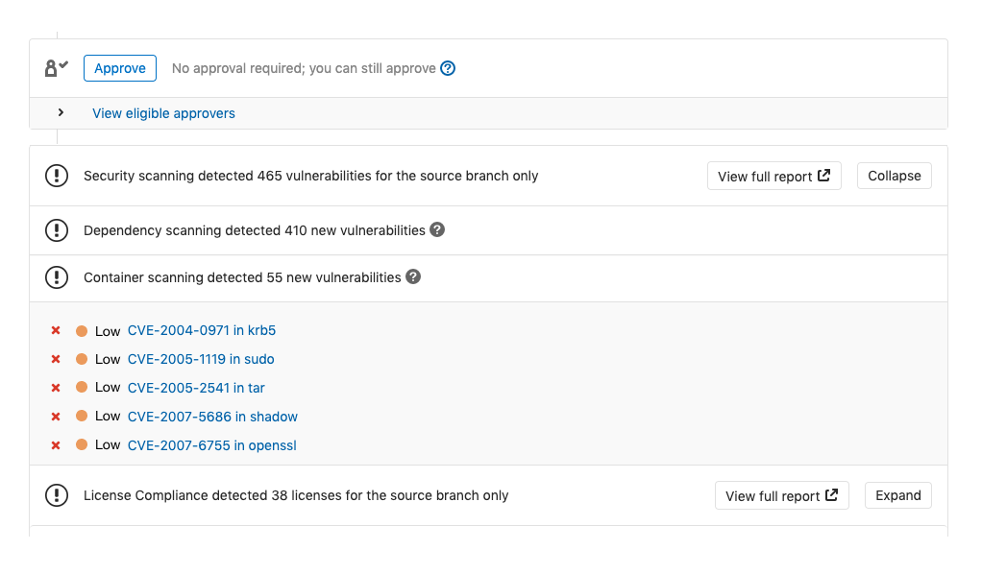This screenshot has height=574, width=982.
Task: Click red X icon beside CVE-2007-6755
Action: (x=56, y=445)
